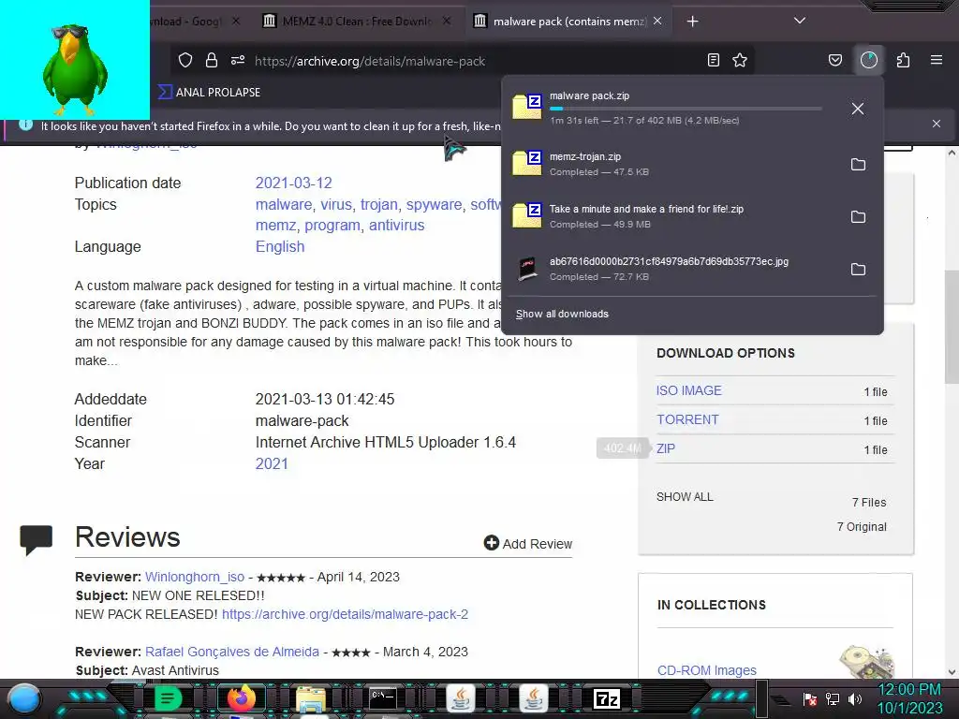Click scrollbar down arrow

952,672
